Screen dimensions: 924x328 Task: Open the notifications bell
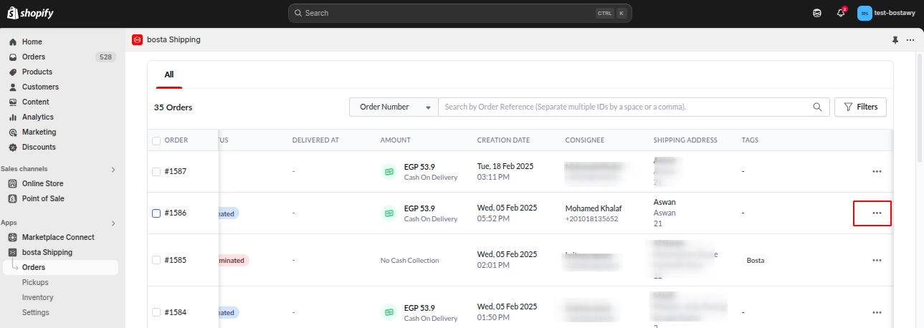tap(841, 13)
